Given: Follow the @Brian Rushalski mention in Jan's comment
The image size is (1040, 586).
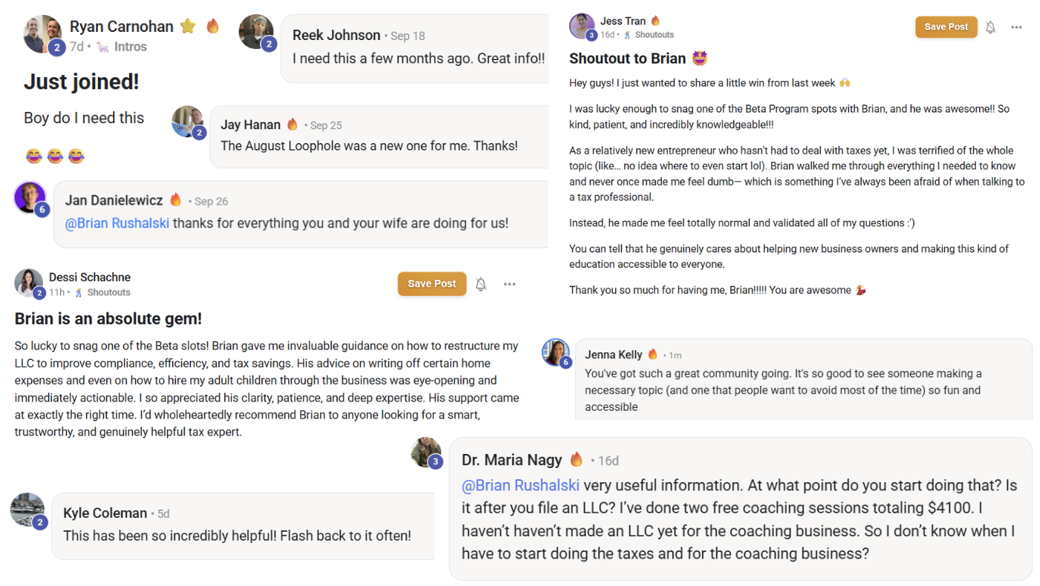Looking at the screenshot, I should [117, 223].
